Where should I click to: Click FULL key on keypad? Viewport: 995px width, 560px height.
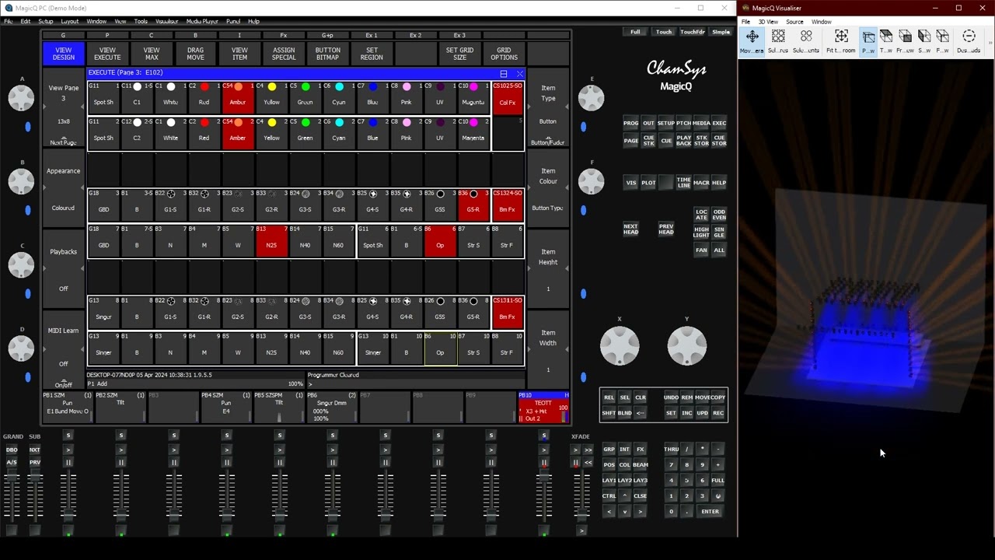[717, 480]
